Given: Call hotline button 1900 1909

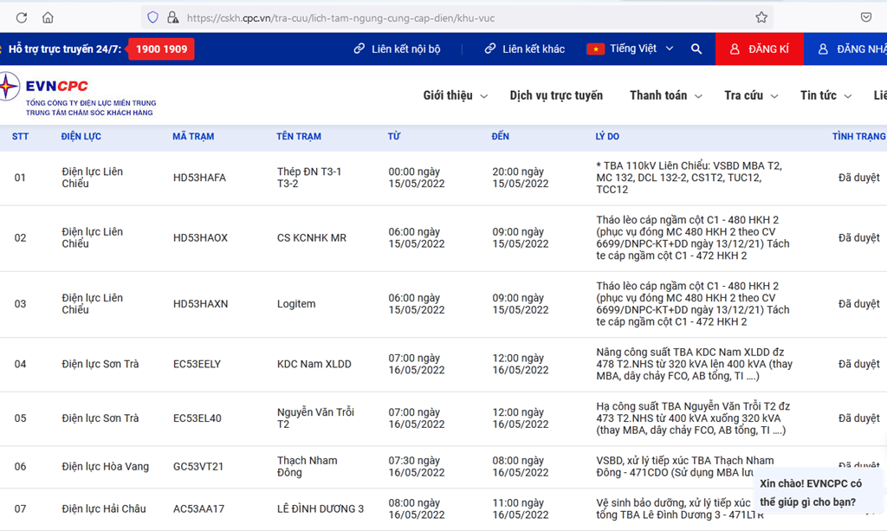Looking at the screenshot, I should 161,49.
